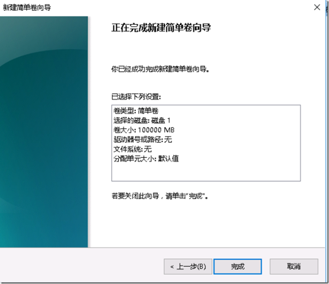This screenshot has width=329, height=284.
Task: Click the label 已选择下列设置
Action: coord(136,97)
